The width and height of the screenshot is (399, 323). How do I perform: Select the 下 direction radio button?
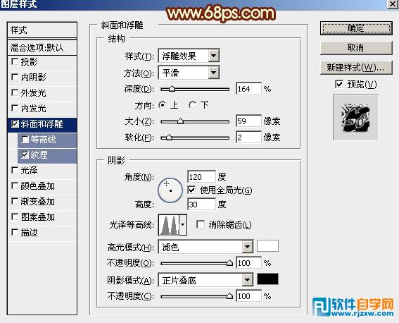pyautogui.click(x=192, y=105)
